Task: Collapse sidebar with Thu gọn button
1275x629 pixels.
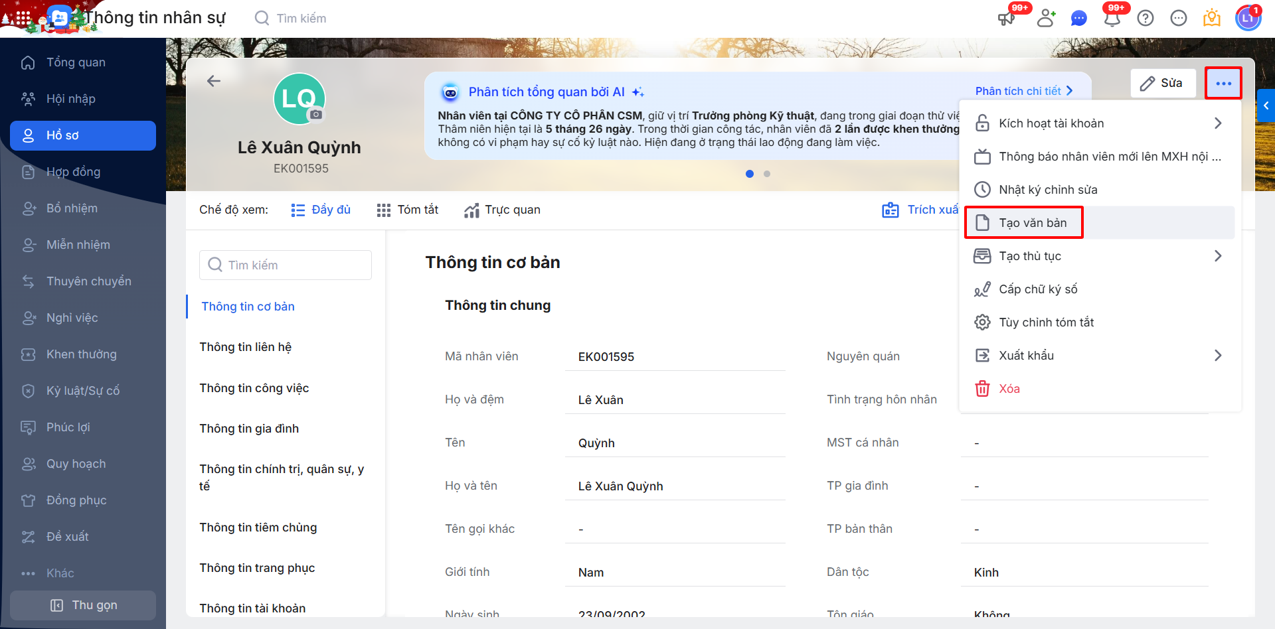Action: tap(83, 605)
